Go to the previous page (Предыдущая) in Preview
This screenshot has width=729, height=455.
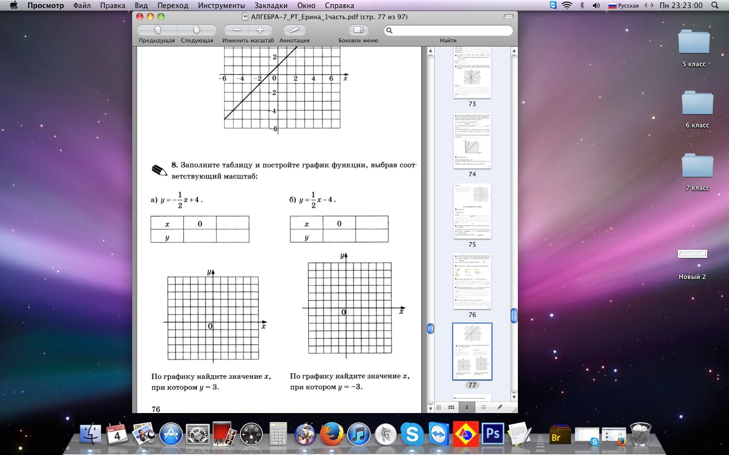coord(157,30)
